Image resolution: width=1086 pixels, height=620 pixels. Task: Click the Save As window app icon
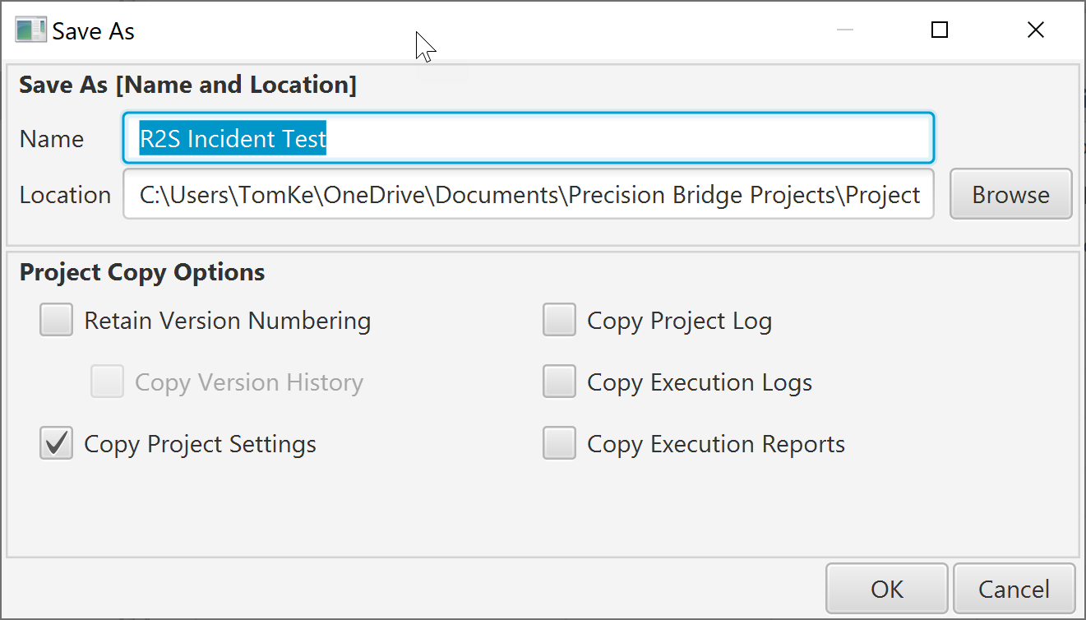click(30, 31)
